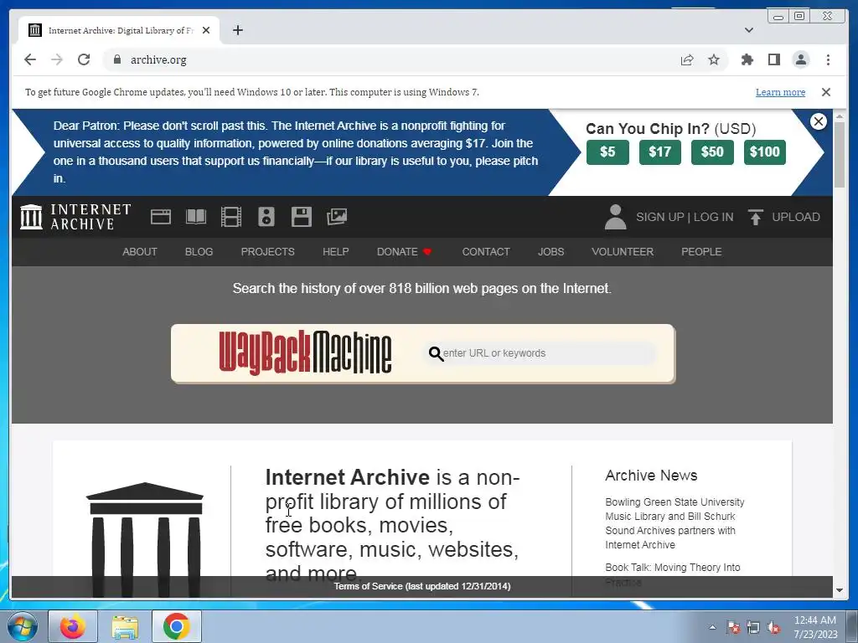Click the SIGN UP link
Screen dimensions: 858x643
[x=659, y=217]
